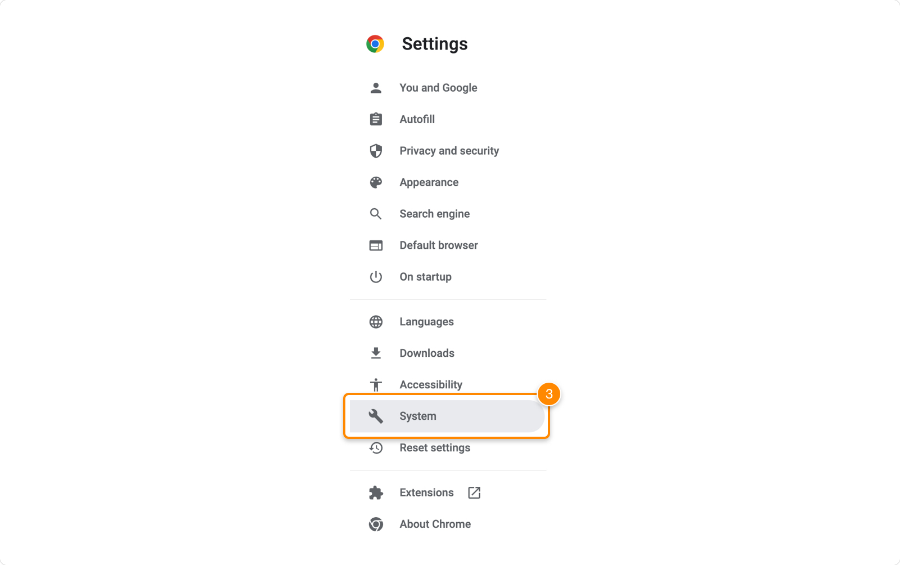900x565 pixels.
Task: Click the Accessibility figure icon
Action: coord(375,384)
